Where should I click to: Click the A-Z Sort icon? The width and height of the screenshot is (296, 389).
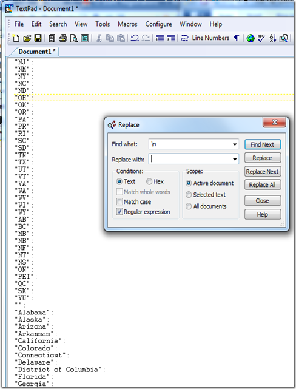pos(272,38)
